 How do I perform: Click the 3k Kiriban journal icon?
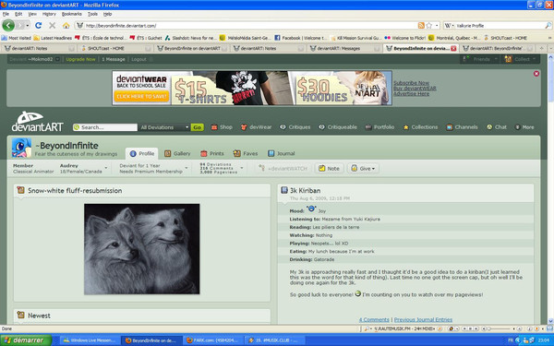[x=284, y=190]
